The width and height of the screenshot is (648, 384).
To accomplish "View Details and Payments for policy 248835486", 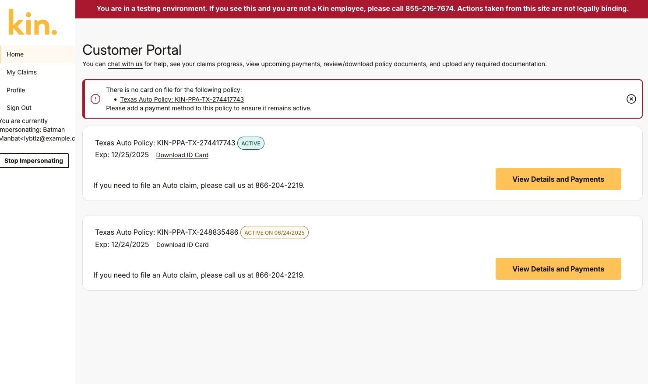I will click(558, 269).
